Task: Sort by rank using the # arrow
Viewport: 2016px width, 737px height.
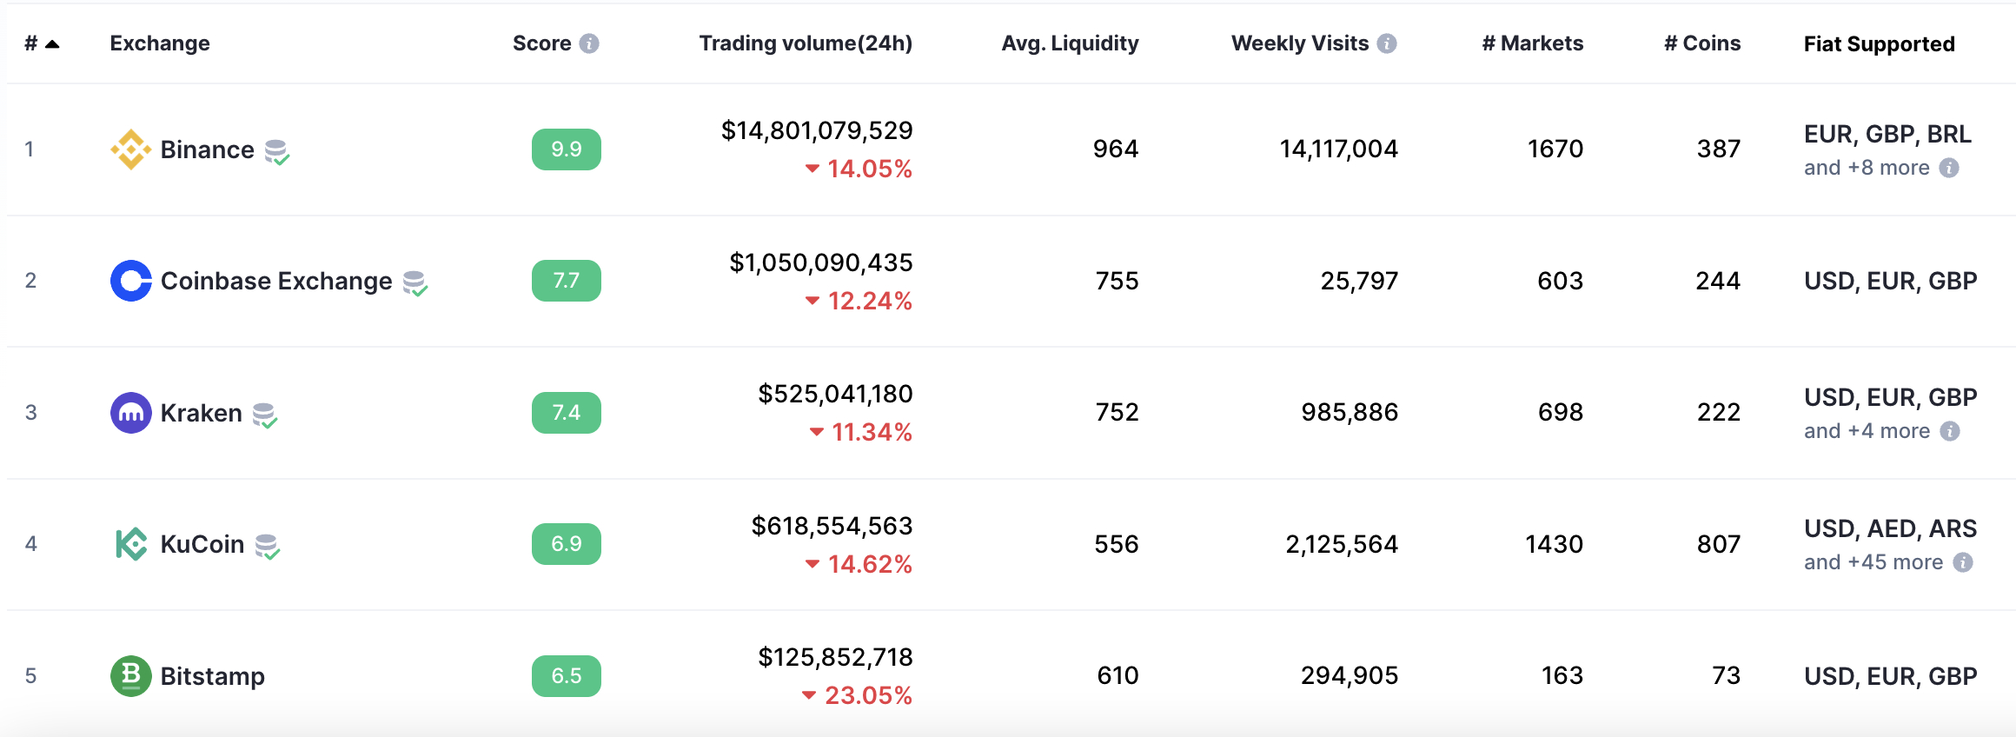Action: click(x=52, y=43)
